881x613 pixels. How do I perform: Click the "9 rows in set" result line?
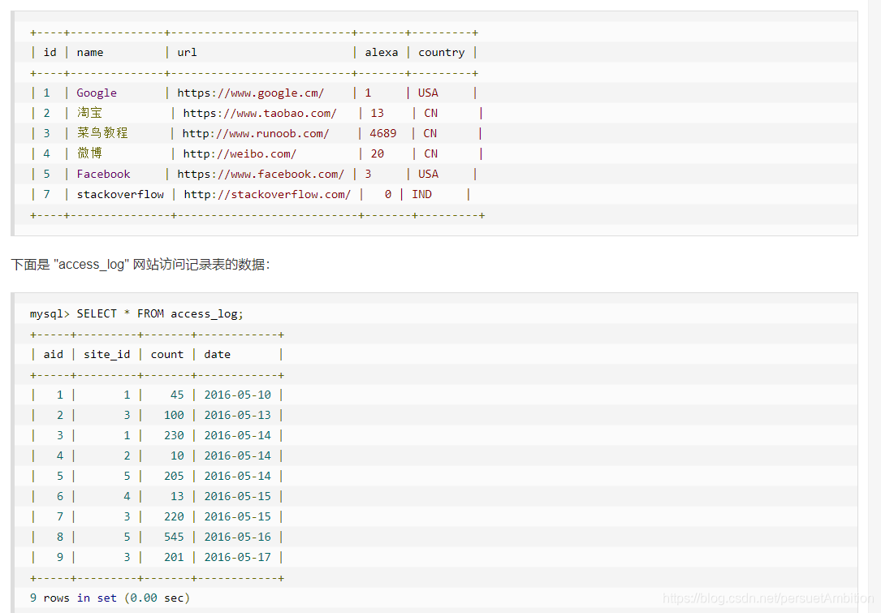tap(110, 598)
